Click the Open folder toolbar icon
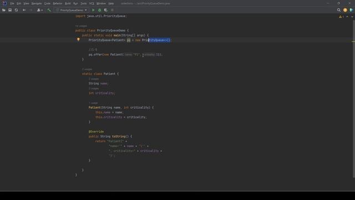 coord(4,10)
